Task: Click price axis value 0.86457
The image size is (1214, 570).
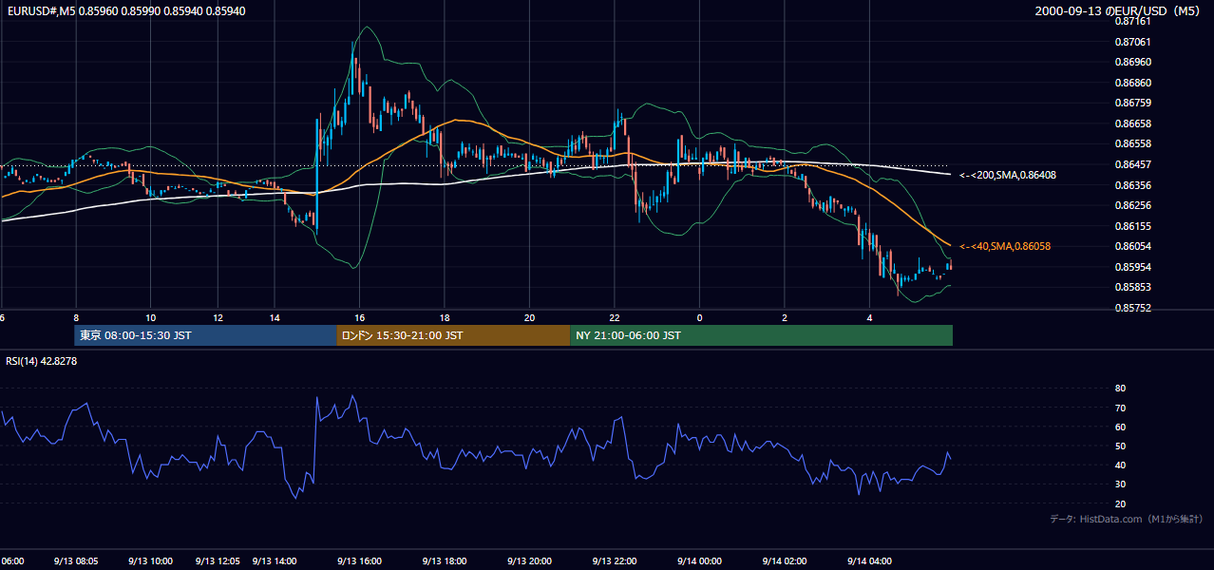Action: (1132, 164)
